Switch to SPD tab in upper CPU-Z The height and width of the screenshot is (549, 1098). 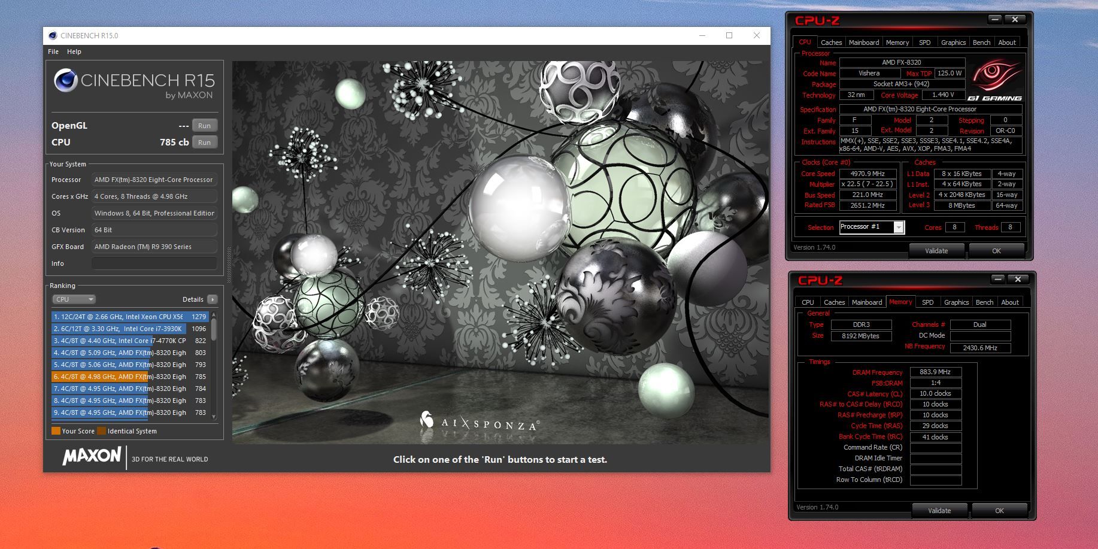tap(925, 43)
